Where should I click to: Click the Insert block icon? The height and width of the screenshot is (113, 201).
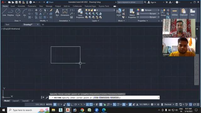coord(119,13)
